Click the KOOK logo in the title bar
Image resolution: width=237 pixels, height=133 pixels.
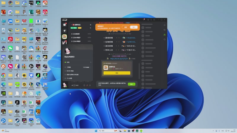[65, 20]
